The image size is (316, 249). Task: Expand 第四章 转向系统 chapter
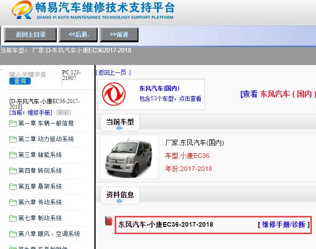coord(40,170)
